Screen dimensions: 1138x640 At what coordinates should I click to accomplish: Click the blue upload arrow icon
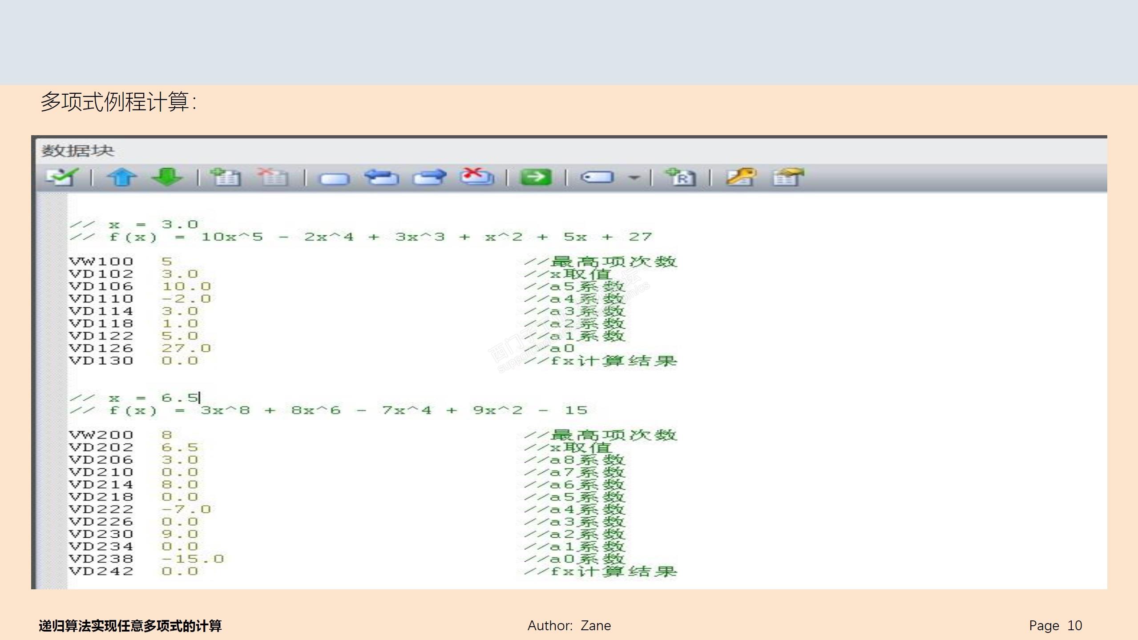coord(121,177)
